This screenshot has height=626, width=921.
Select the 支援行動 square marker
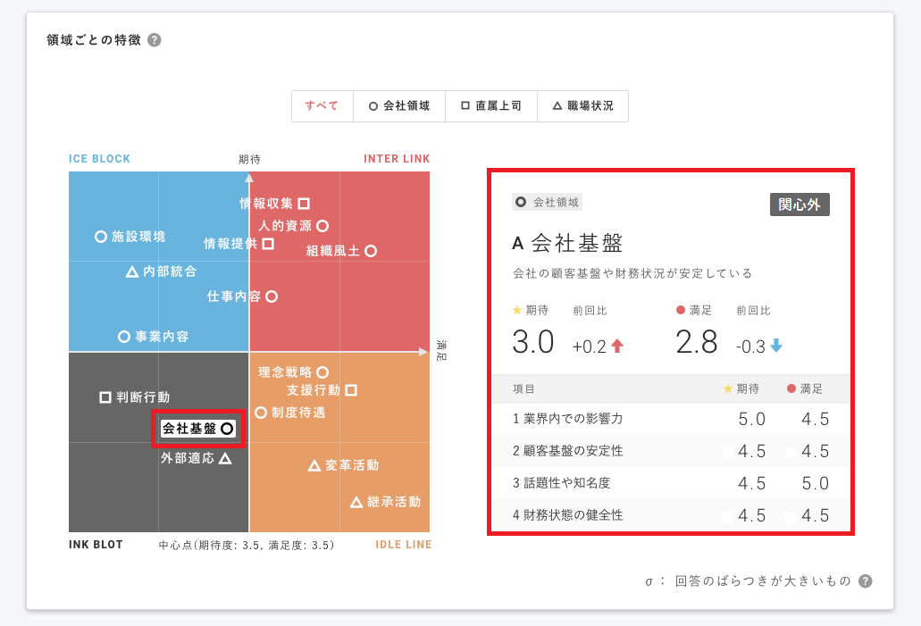pyautogui.click(x=351, y=390)
